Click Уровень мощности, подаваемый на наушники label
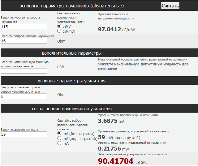The image size is (198, 166). pyautogui.click(x=132, y=143)
